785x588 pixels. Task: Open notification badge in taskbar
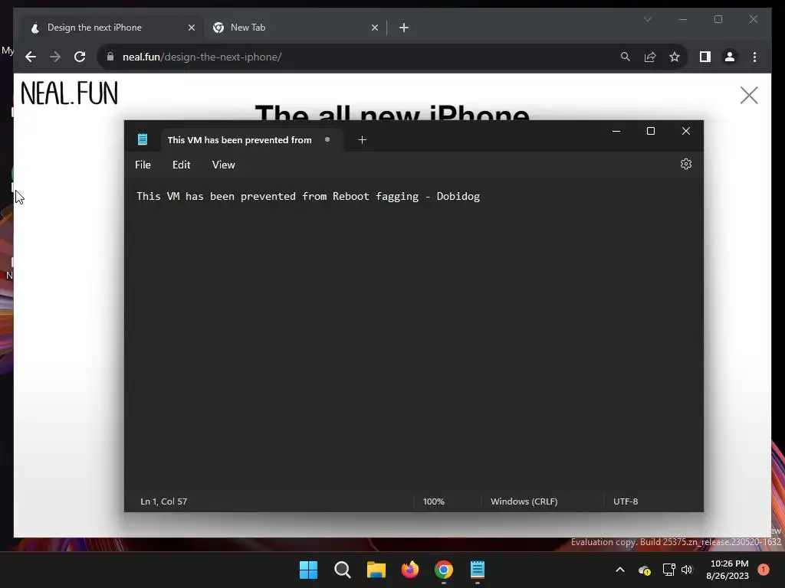[x=763, y=570]
